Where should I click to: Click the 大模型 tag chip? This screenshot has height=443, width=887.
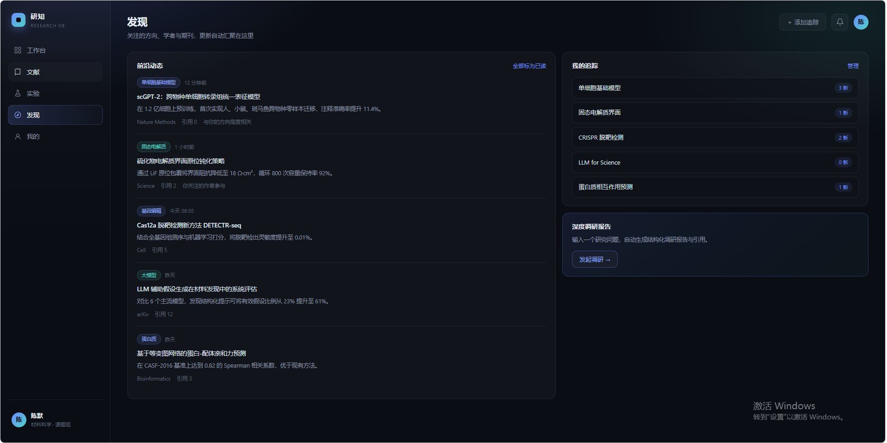(149, 275)
